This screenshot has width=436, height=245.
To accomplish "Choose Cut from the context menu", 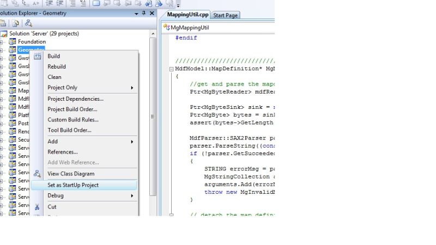I will pos(84,207).
